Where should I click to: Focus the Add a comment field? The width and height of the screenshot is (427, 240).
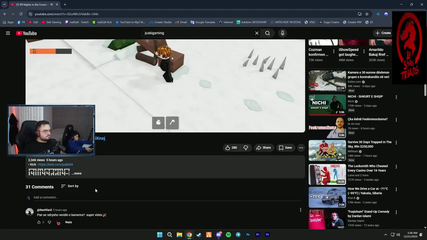coord(167,197)
